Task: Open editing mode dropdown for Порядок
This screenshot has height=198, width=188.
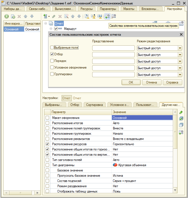Action: [180, 61]
